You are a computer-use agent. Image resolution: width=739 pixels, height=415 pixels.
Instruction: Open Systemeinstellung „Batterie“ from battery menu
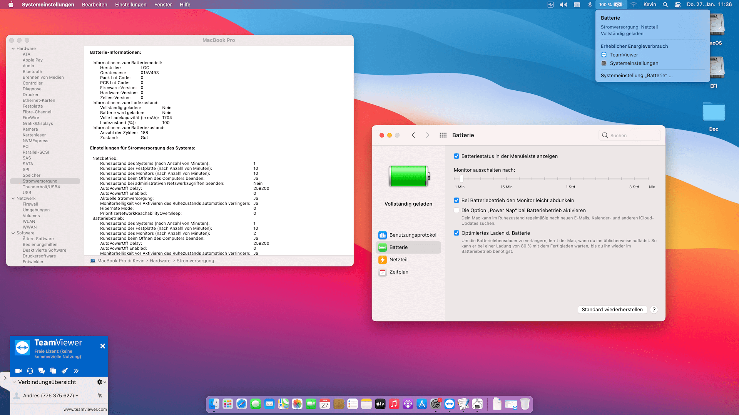[x=636, y=76]
